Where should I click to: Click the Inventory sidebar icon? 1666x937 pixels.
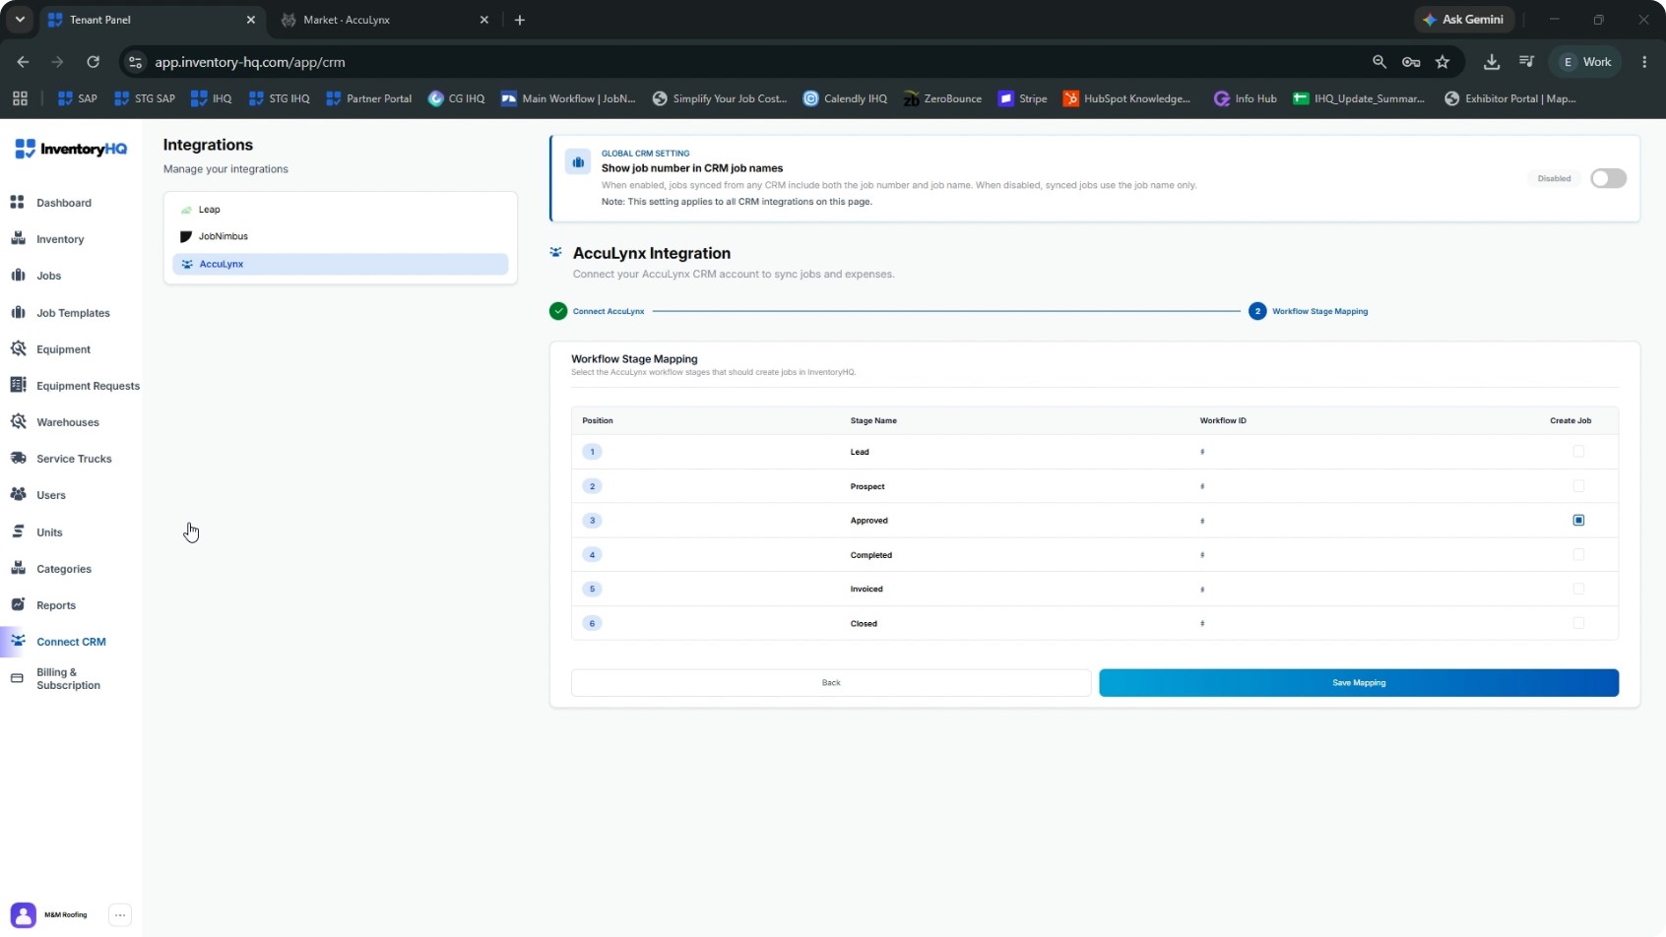pos(17,238)
